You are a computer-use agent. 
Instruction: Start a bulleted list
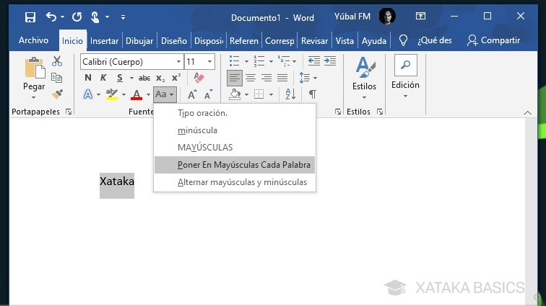pyautogui.click(x=234, y=61)
